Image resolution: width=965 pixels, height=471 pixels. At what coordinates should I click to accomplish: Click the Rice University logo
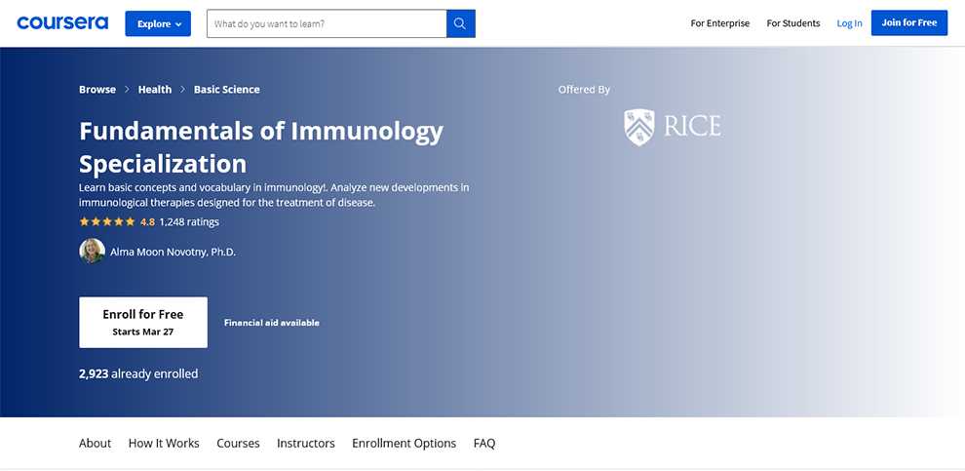click(x=673, y=127)
